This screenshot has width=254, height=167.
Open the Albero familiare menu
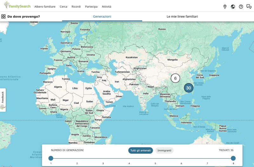45,7
